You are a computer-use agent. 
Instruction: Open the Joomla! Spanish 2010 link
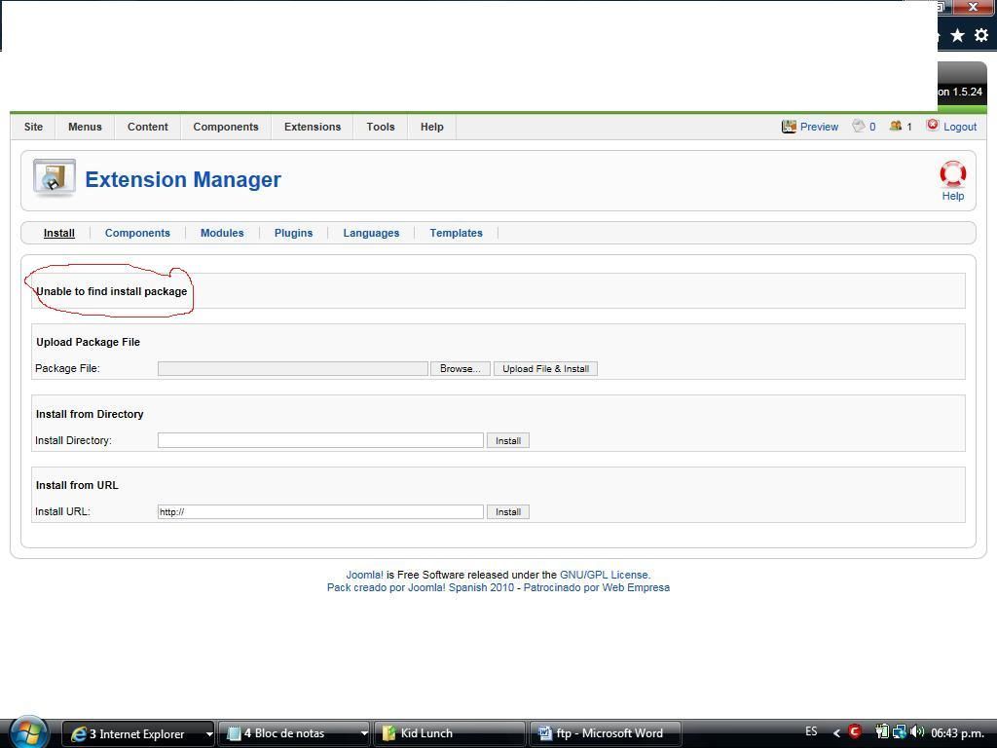click(461, 587)
